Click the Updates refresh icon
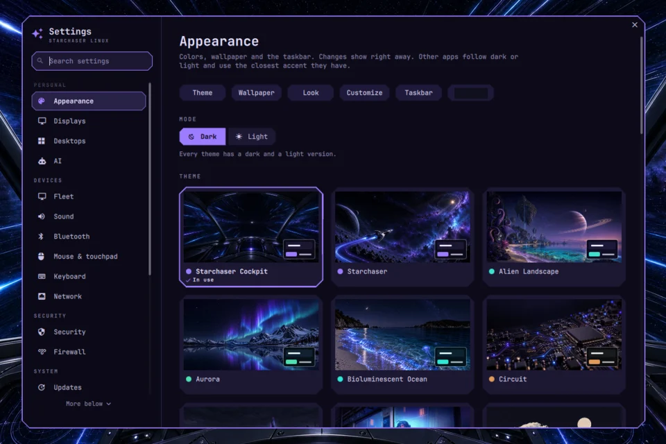 click(41, 388)
